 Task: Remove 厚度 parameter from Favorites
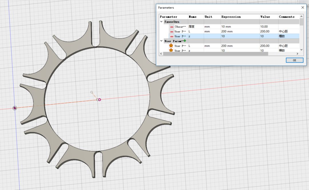click(172, 27)
